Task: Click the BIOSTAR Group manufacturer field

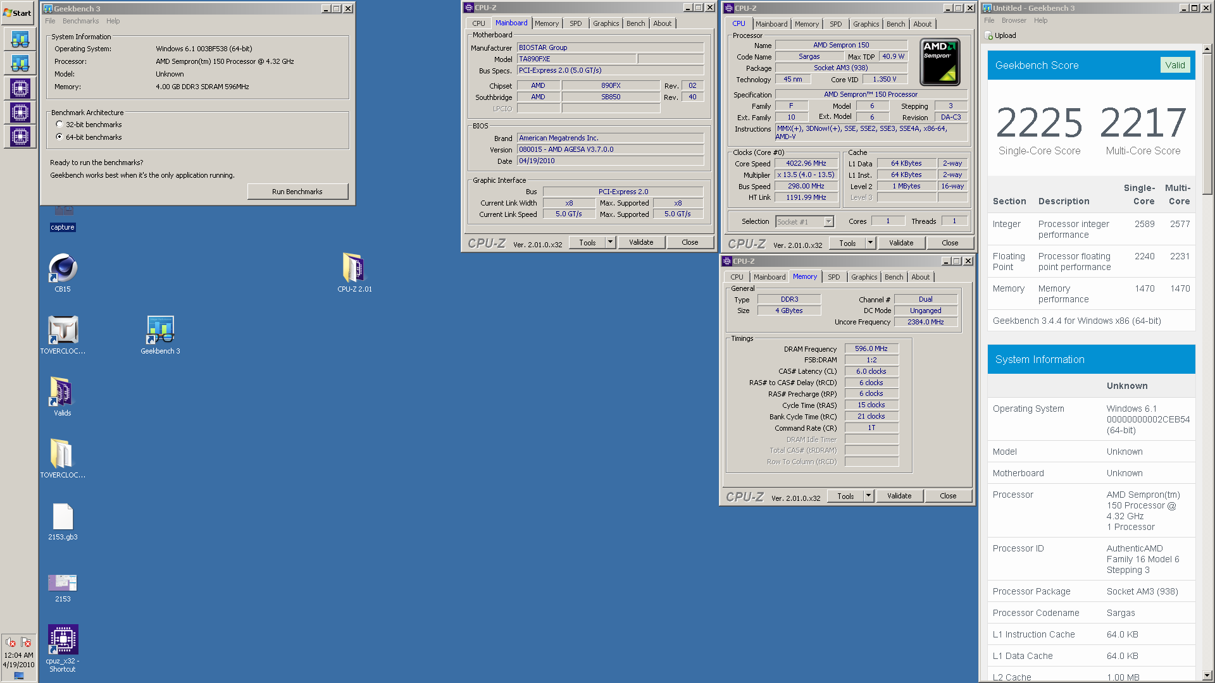Action: (610, 47)
